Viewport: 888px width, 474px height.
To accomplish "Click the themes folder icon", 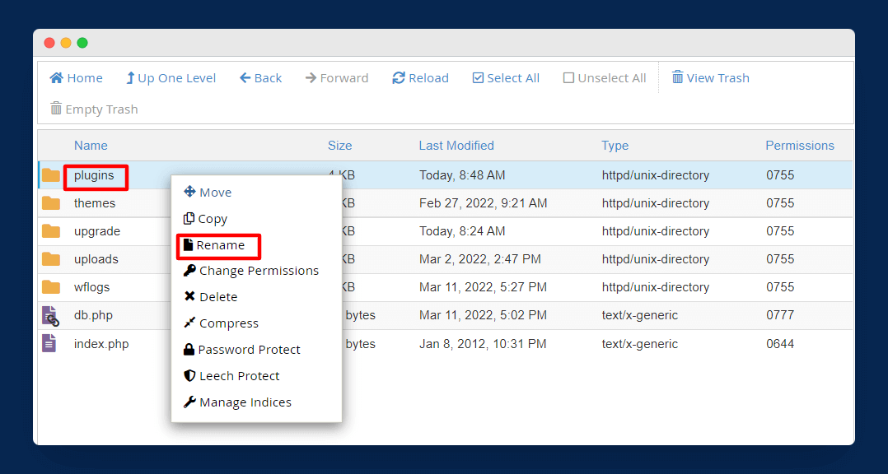I will coord(51,203).
